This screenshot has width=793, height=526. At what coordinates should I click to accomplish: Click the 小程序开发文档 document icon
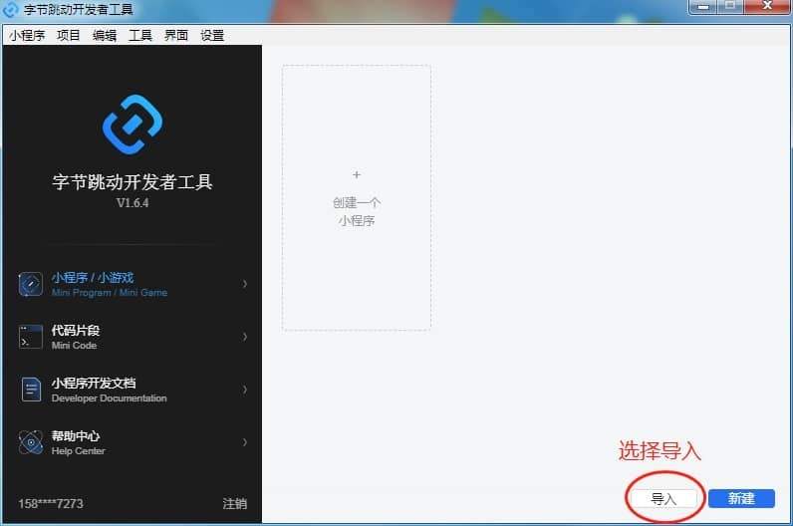click(31, 390)
